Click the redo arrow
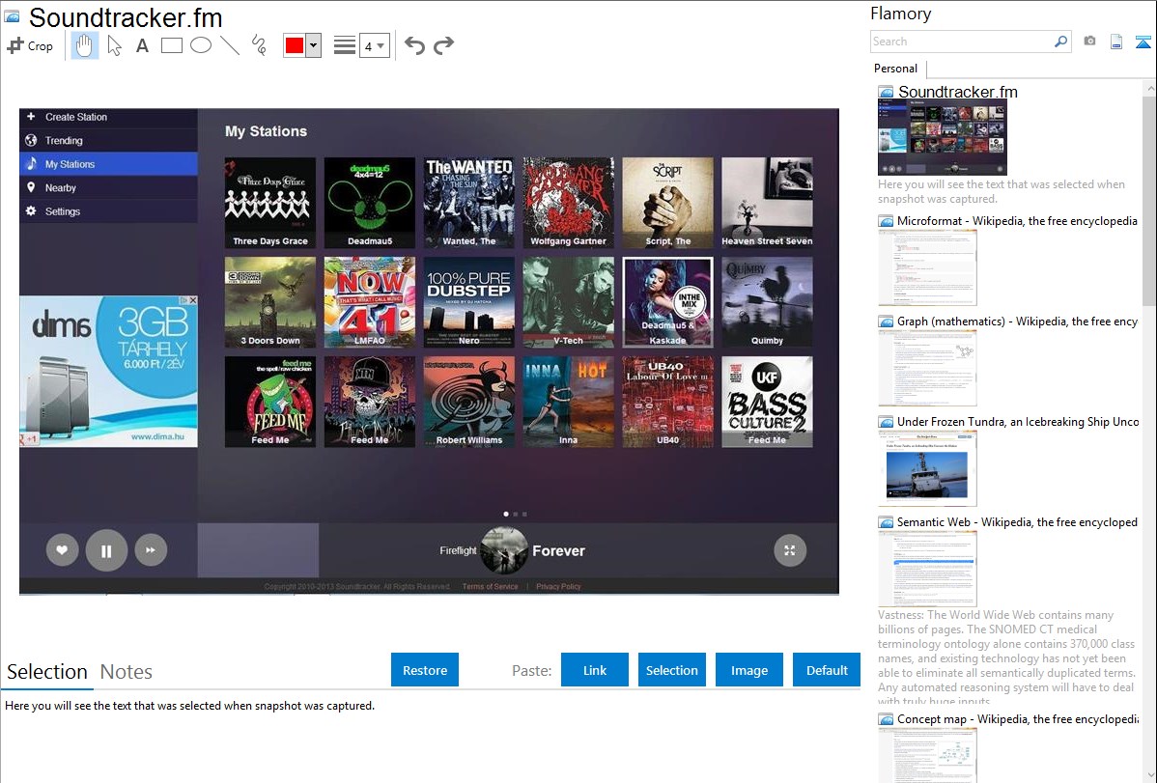Screen dimensions: 1157x783 (443, 45)
